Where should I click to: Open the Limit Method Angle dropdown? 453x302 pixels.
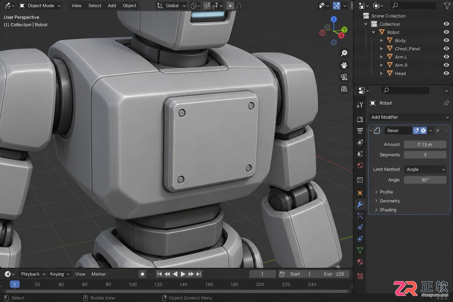[x=425, y=170]
